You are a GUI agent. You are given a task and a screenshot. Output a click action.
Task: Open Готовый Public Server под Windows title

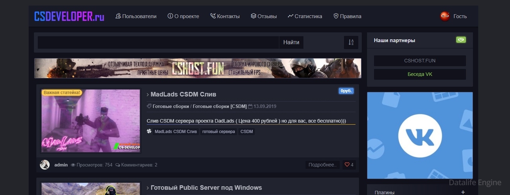click(x=206, y=187)
